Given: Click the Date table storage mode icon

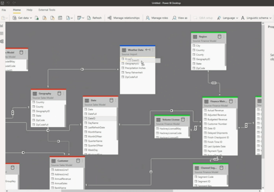Looking at the screenshot, I should pos(112,100).
